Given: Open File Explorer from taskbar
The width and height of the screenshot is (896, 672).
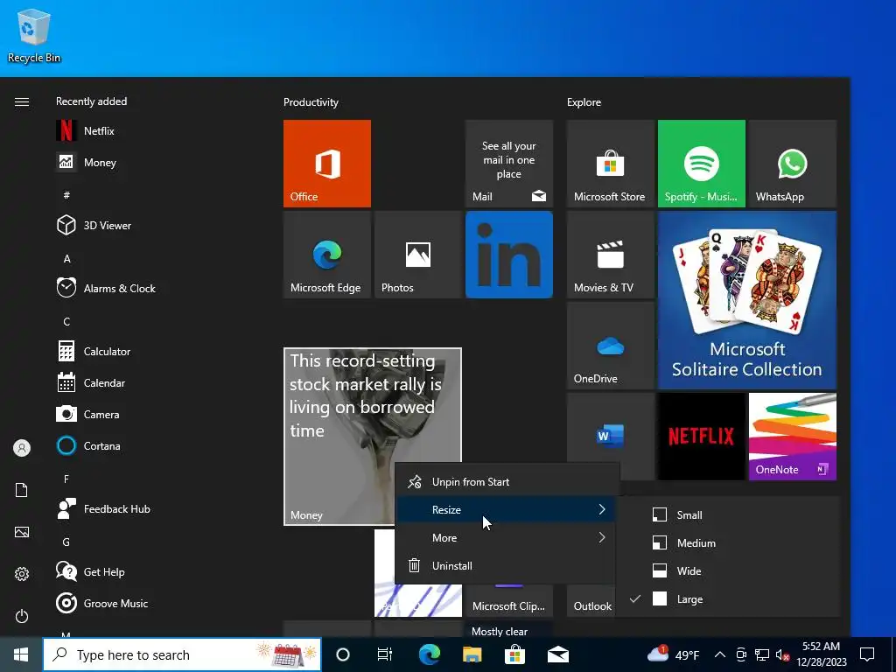Looking at the screenshot, I should pos(472,654).
